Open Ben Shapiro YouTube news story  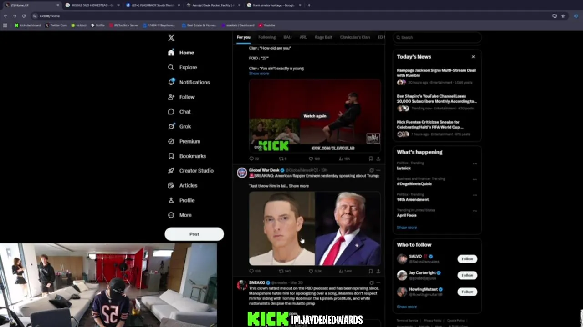[x=436, y=102]
